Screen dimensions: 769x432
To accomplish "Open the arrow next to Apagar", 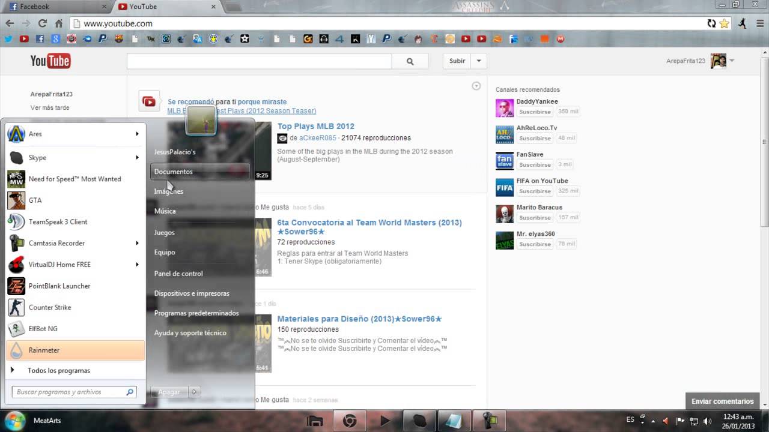I will (x=193, y=392).
